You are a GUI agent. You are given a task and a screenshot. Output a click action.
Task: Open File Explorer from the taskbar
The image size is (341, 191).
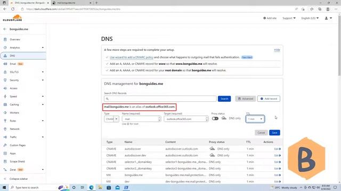tap(100, 187)
